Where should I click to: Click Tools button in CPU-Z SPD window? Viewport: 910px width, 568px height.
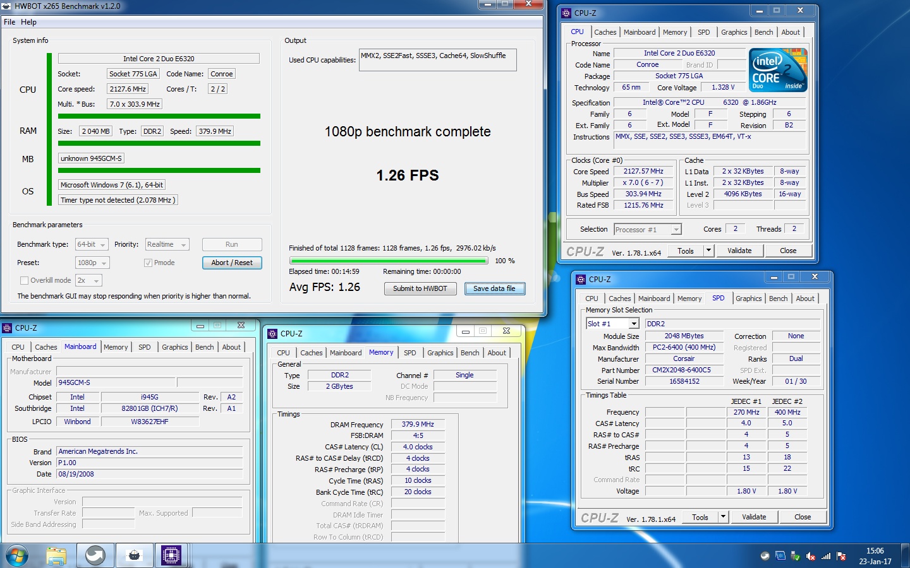point(700,517)
